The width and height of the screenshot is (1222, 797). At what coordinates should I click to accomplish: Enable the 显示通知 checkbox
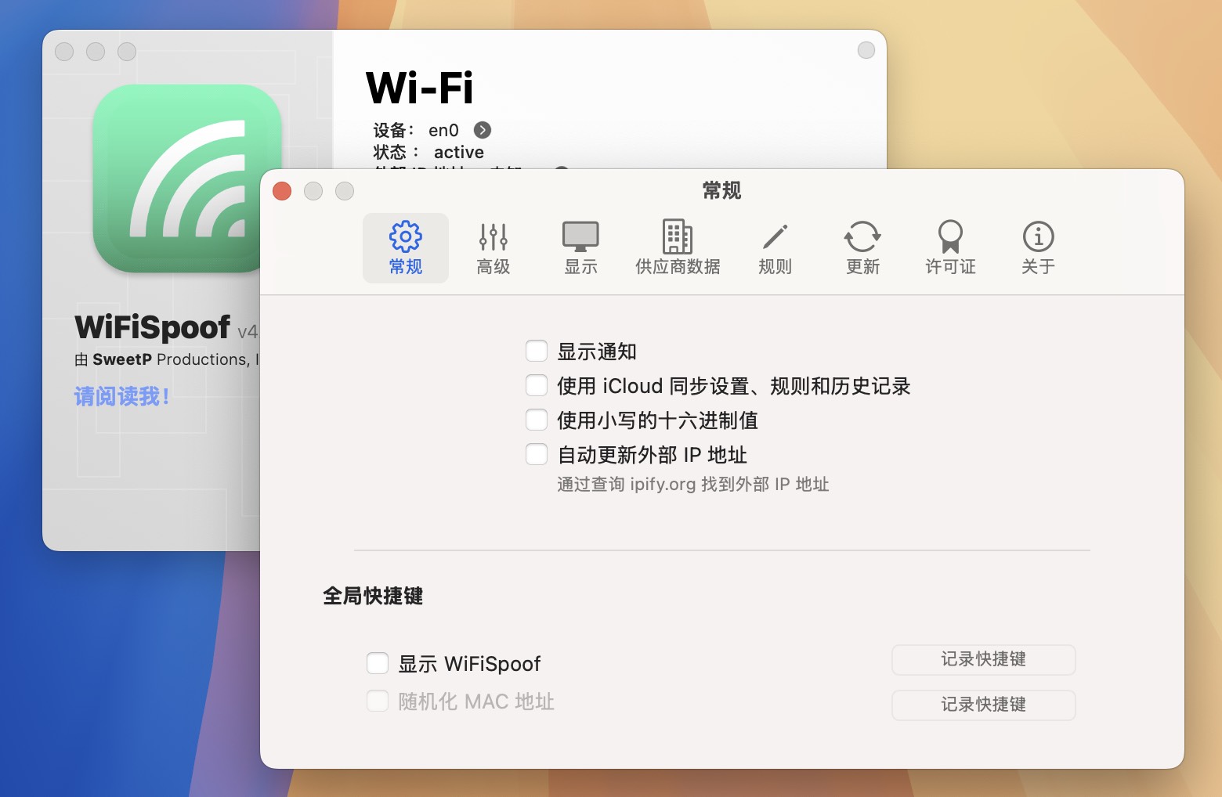coord(537,351)
